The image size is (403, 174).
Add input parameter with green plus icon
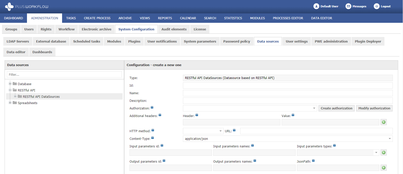[x=384, y=153]
